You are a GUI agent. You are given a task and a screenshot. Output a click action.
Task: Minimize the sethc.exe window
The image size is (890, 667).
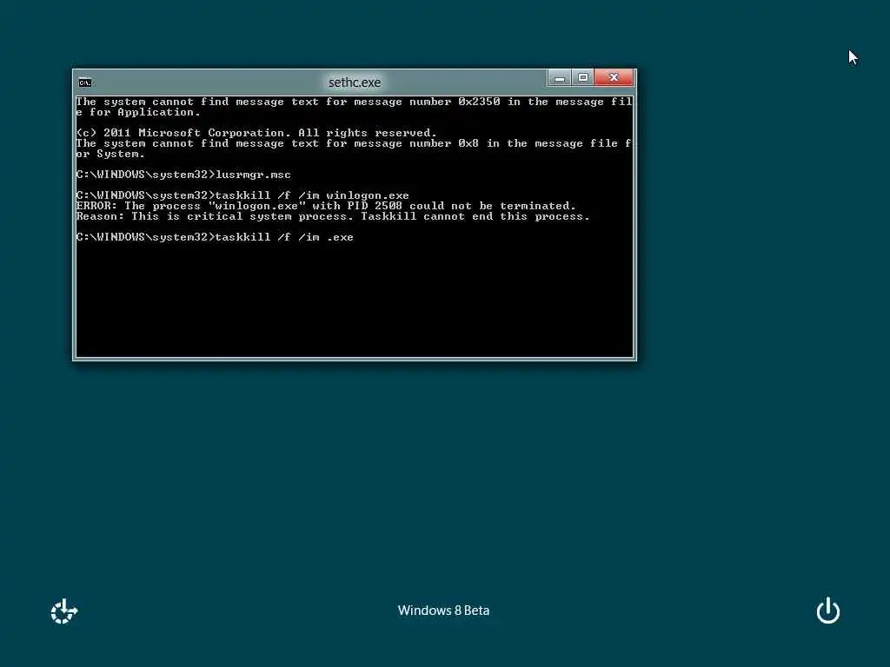[x=559, y=78]
